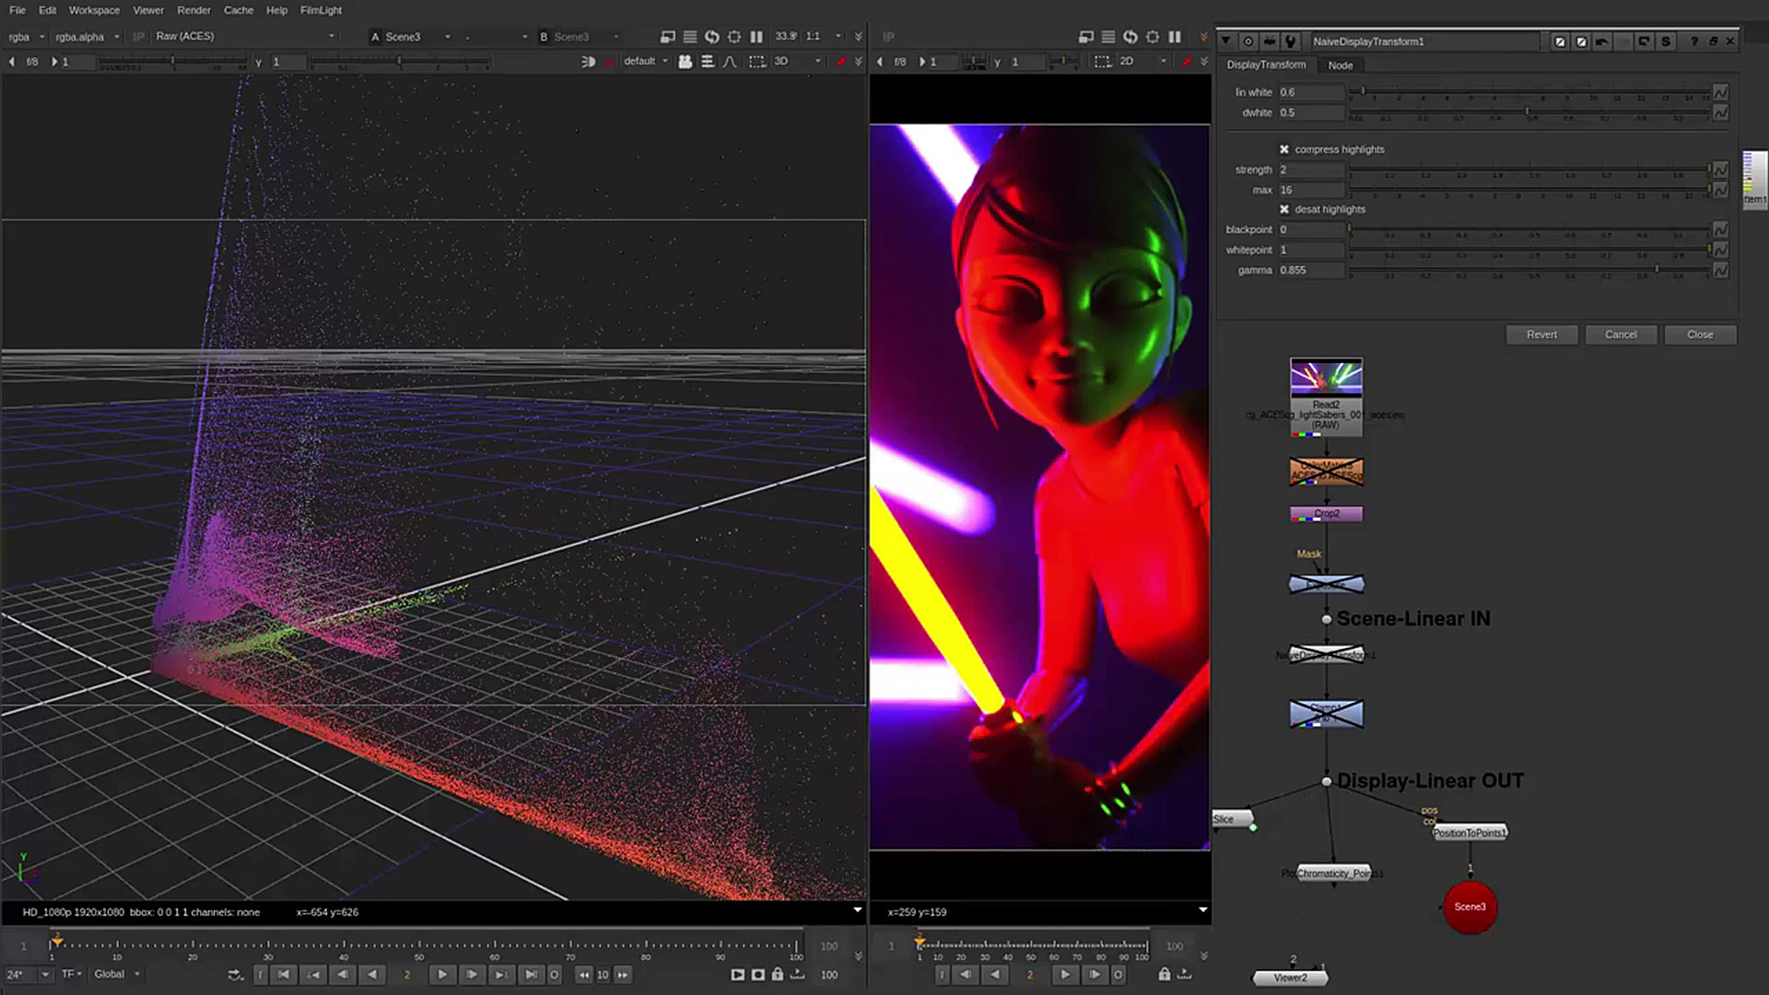This screenshot has width=1769, height=995.
Task: Open the File menu
Action: coord(18,10)
